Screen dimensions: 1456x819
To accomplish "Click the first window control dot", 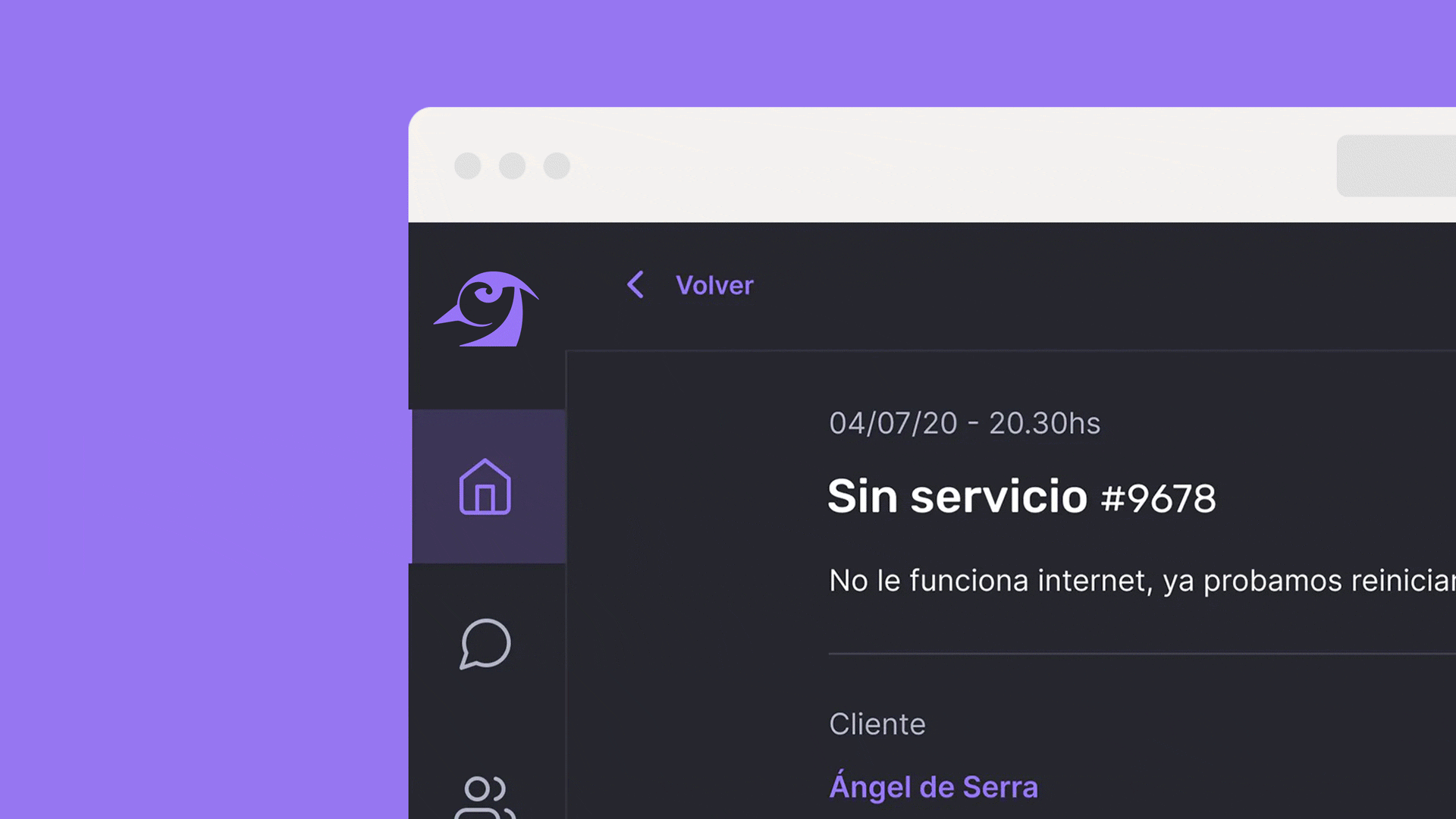I will (x=468, y=166).
